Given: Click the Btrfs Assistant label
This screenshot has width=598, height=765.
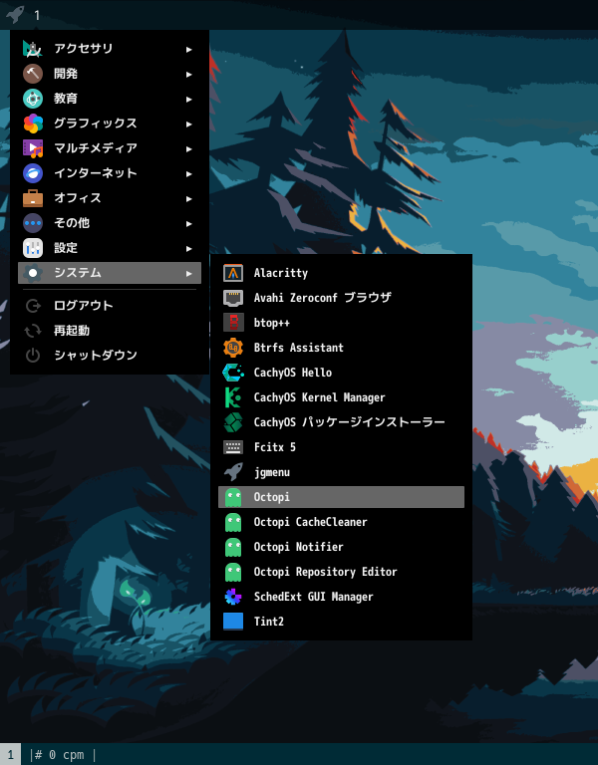Looking at the screenshot, I should click(x=299, y=348).
